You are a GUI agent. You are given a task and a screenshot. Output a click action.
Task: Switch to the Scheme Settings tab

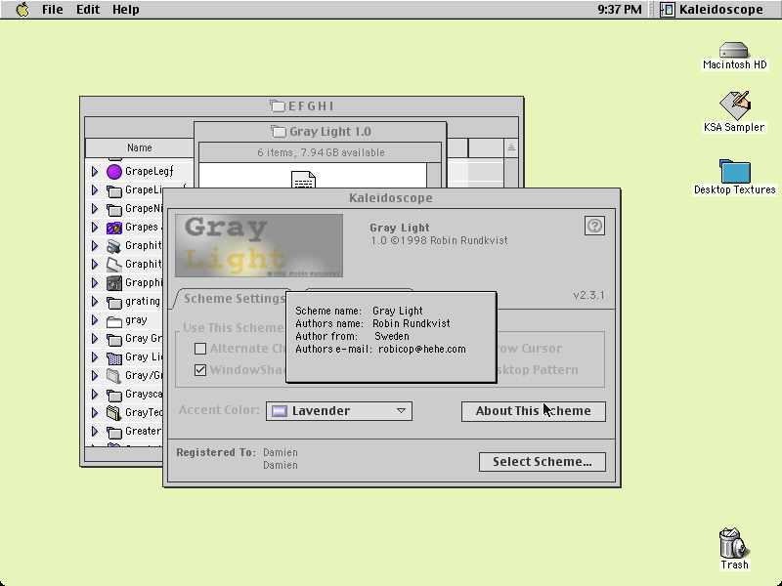(234, 299)
